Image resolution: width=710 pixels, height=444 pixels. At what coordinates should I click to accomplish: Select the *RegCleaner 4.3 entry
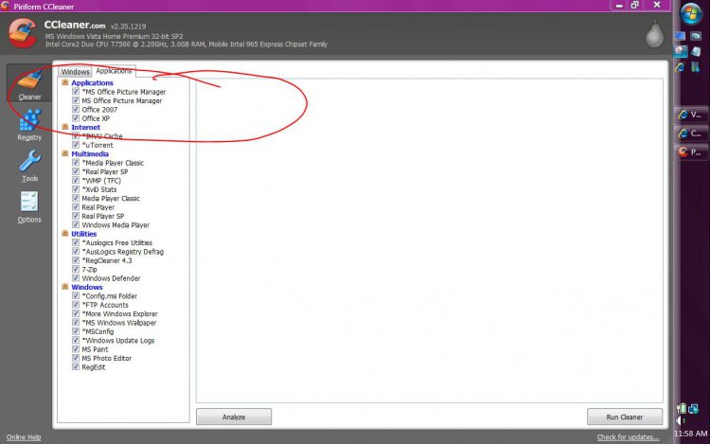point(107,260)
